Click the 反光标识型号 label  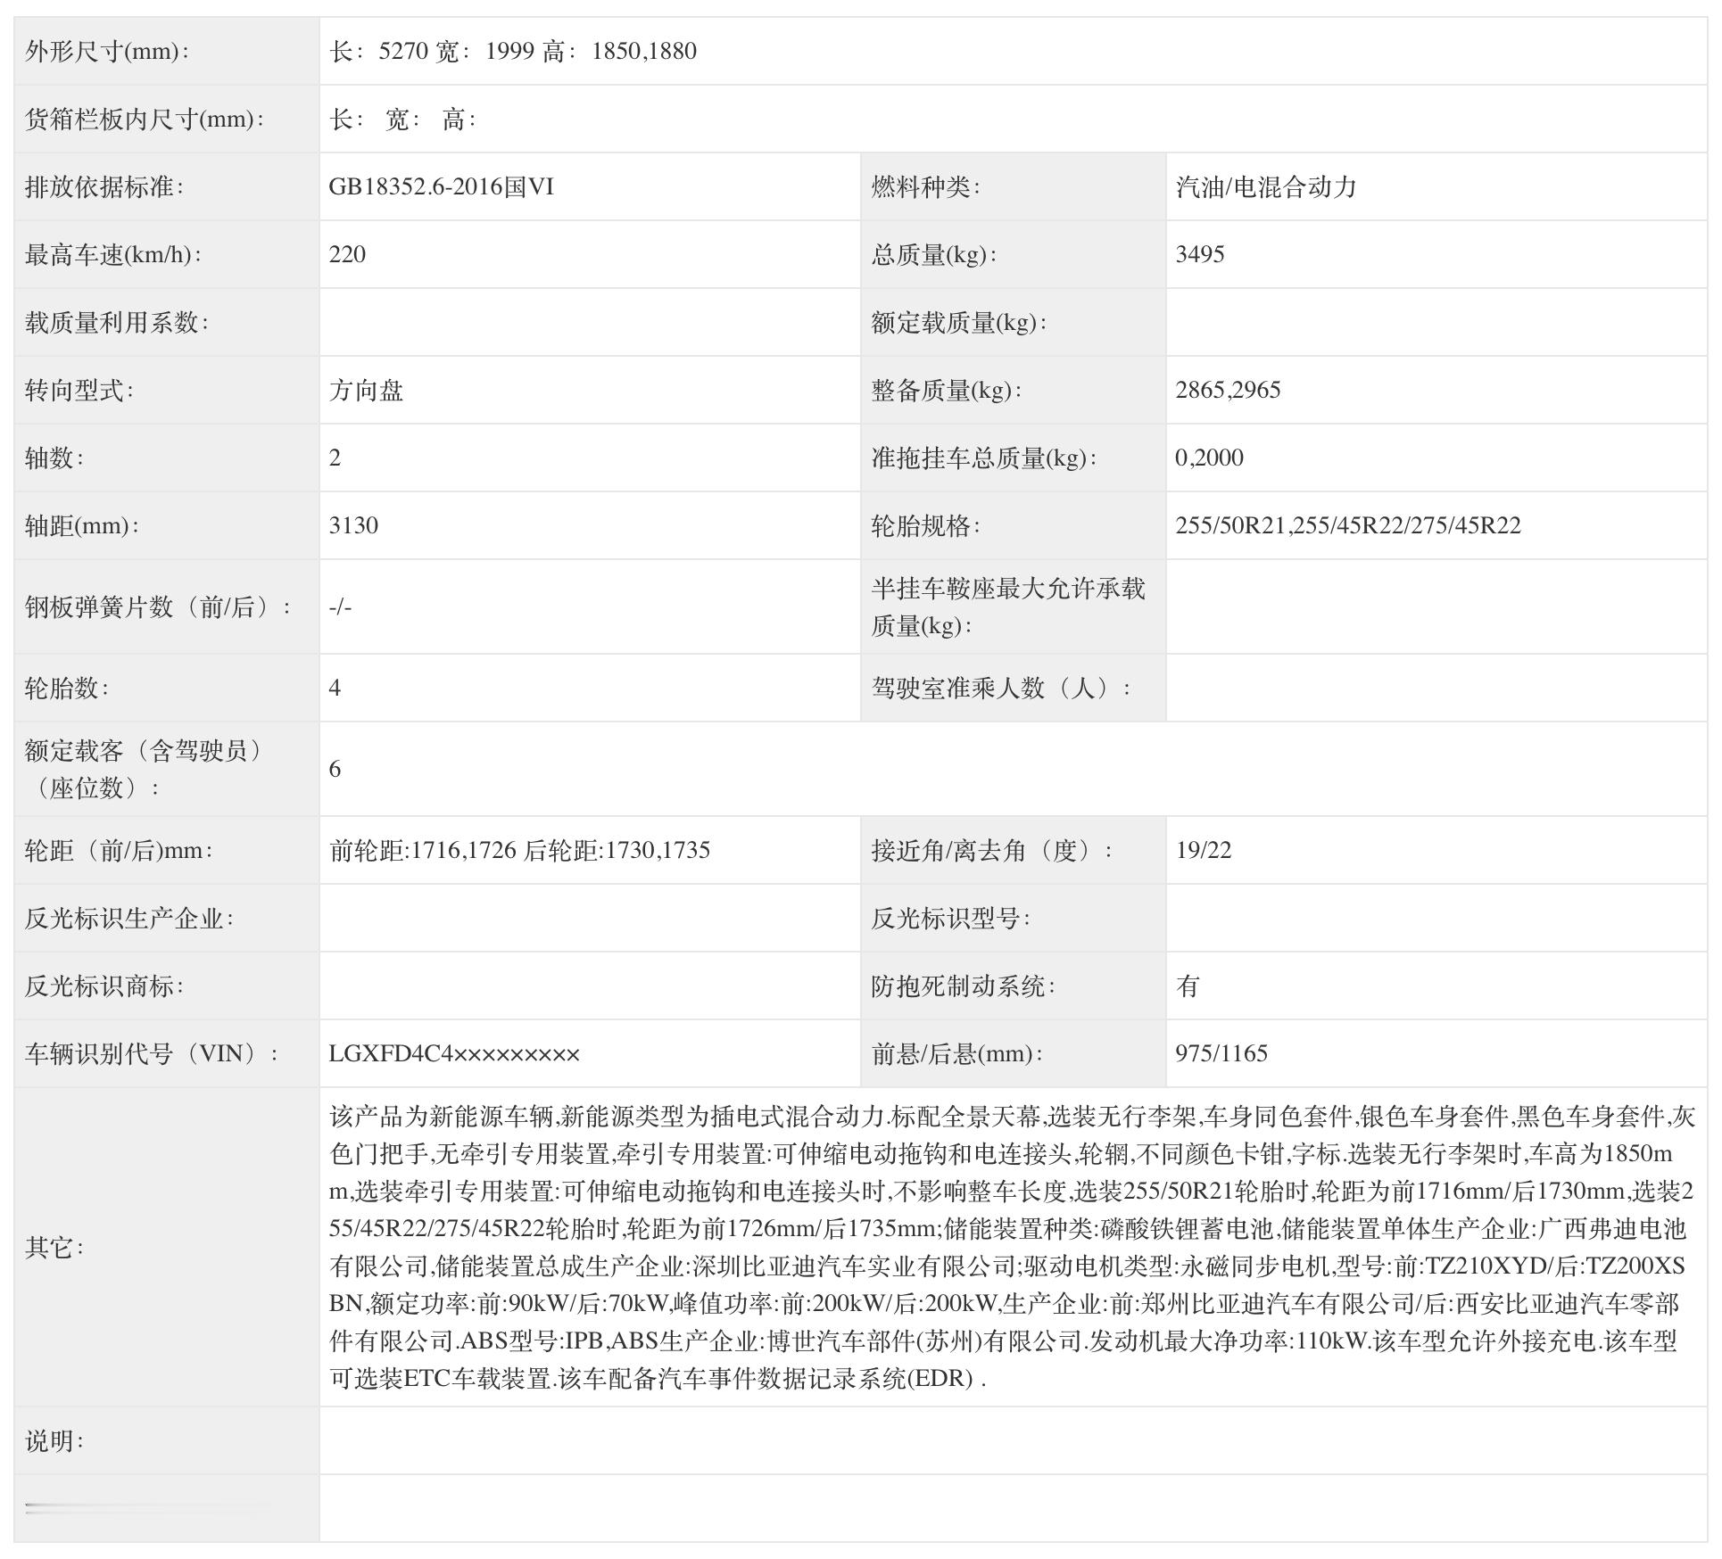951,918
